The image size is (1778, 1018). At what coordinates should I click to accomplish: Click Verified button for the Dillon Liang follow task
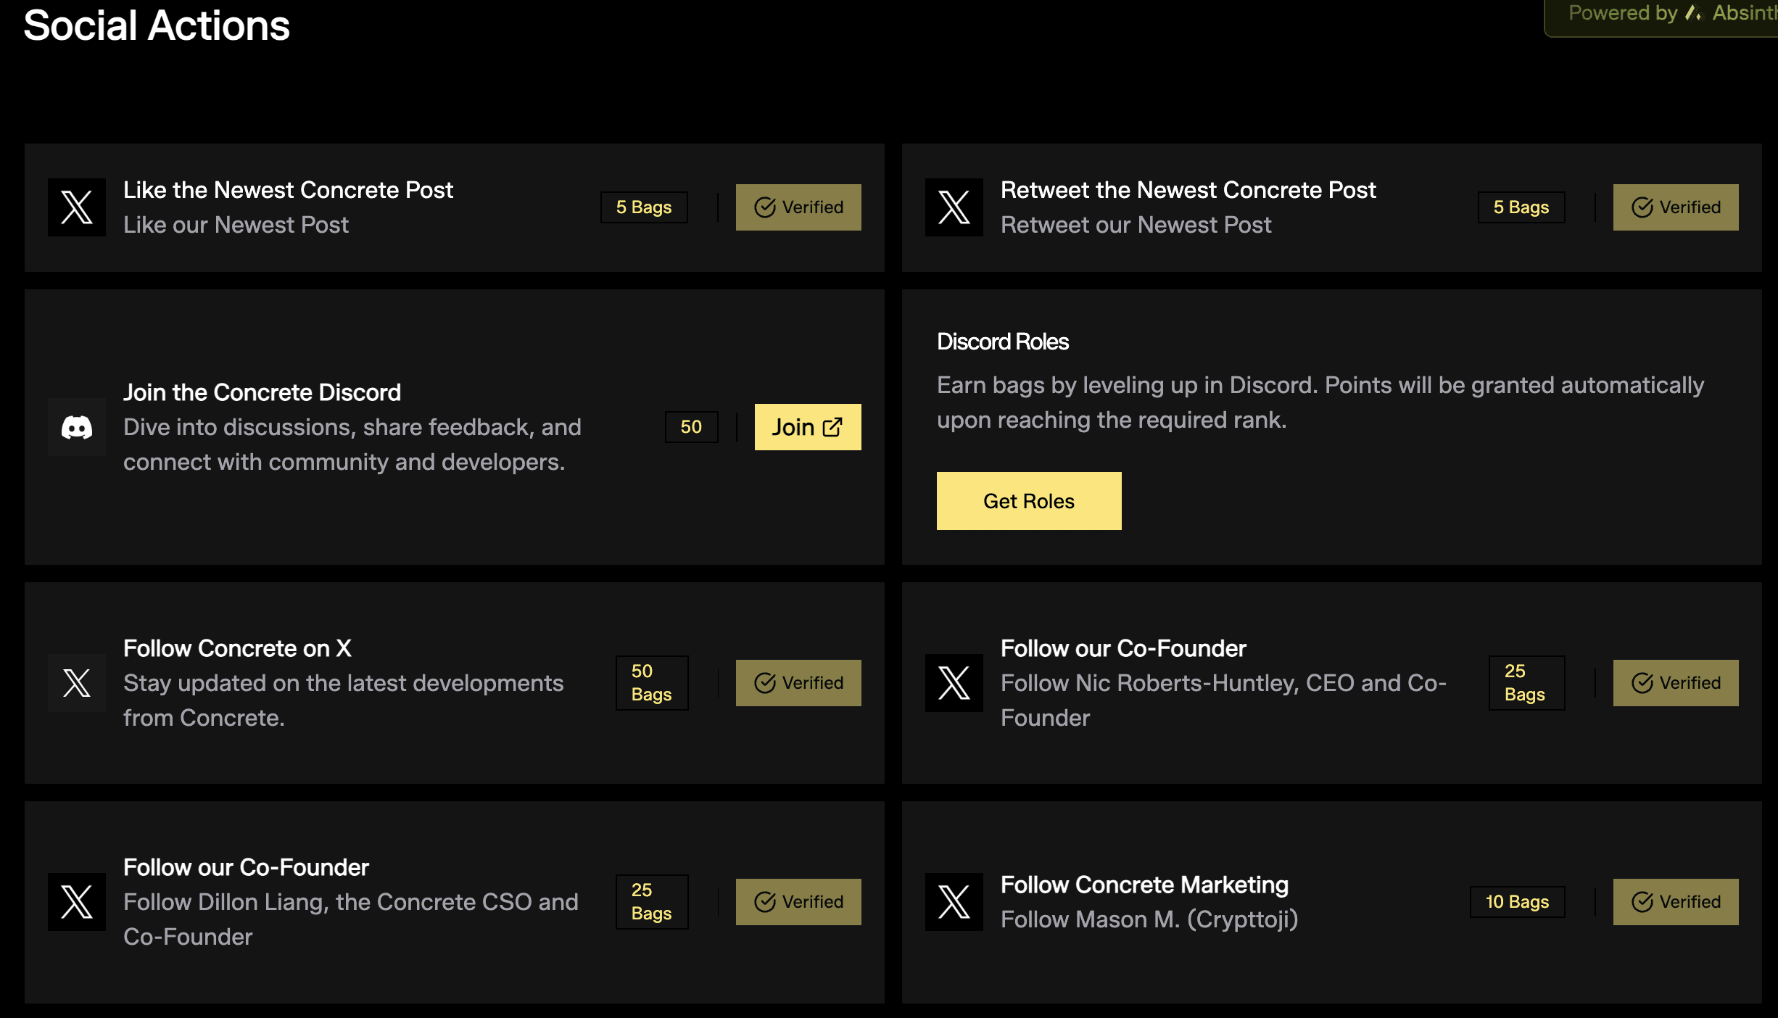(798, 902)
